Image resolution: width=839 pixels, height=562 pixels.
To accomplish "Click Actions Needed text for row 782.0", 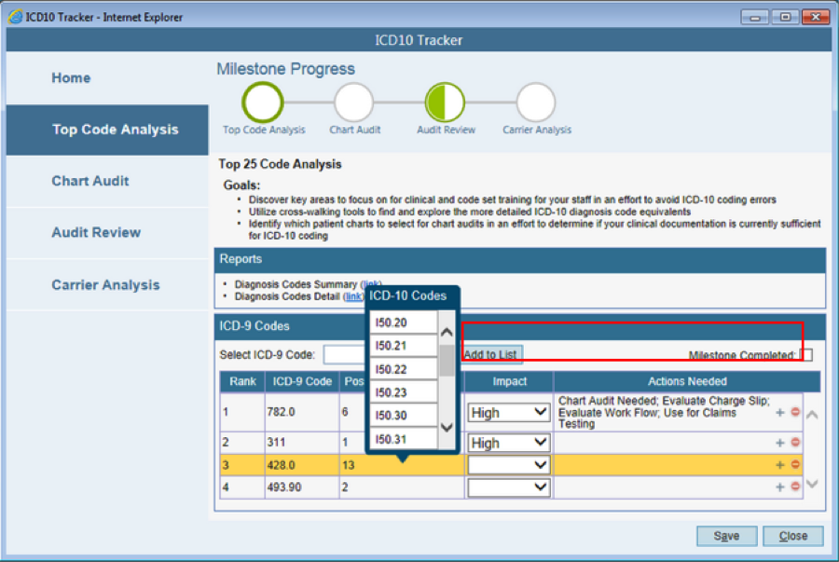I will pyautogui.click(x=664, y=412).
